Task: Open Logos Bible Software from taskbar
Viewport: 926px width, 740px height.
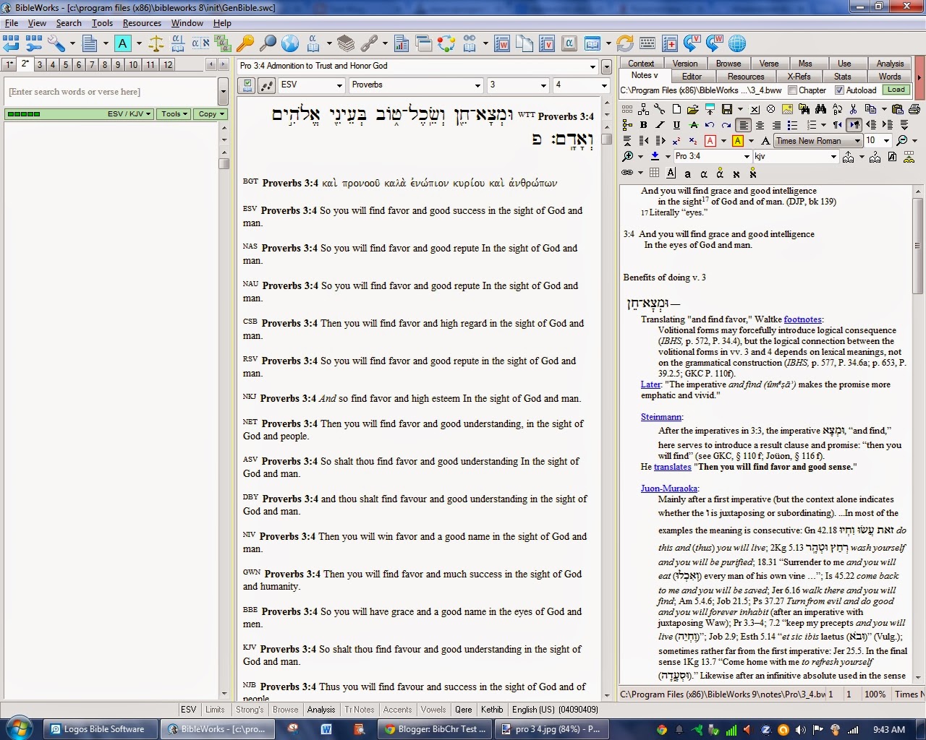Action: pos(100,729)
